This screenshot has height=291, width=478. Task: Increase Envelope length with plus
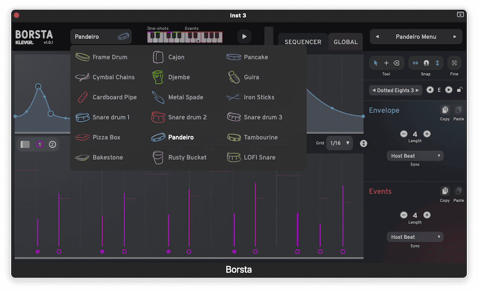click(x=427, y=134)
